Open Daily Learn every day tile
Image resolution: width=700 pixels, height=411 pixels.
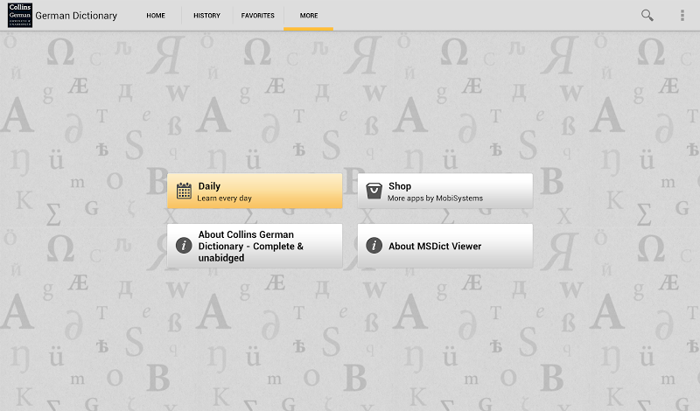(x=255, y=191)
